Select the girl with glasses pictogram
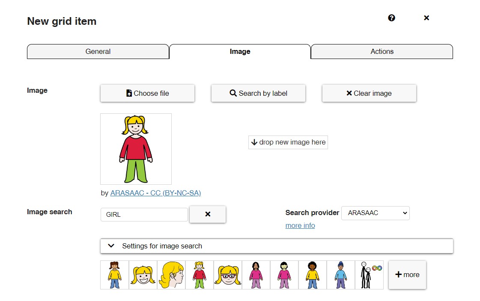 point(228,274)
